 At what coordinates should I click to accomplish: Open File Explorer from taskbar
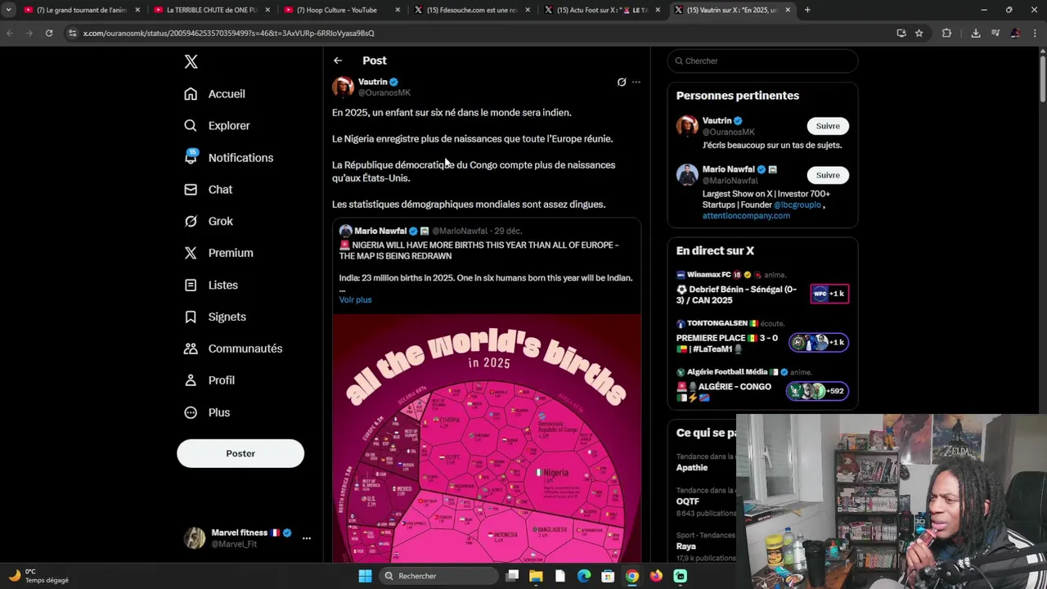tap(536, 576)
